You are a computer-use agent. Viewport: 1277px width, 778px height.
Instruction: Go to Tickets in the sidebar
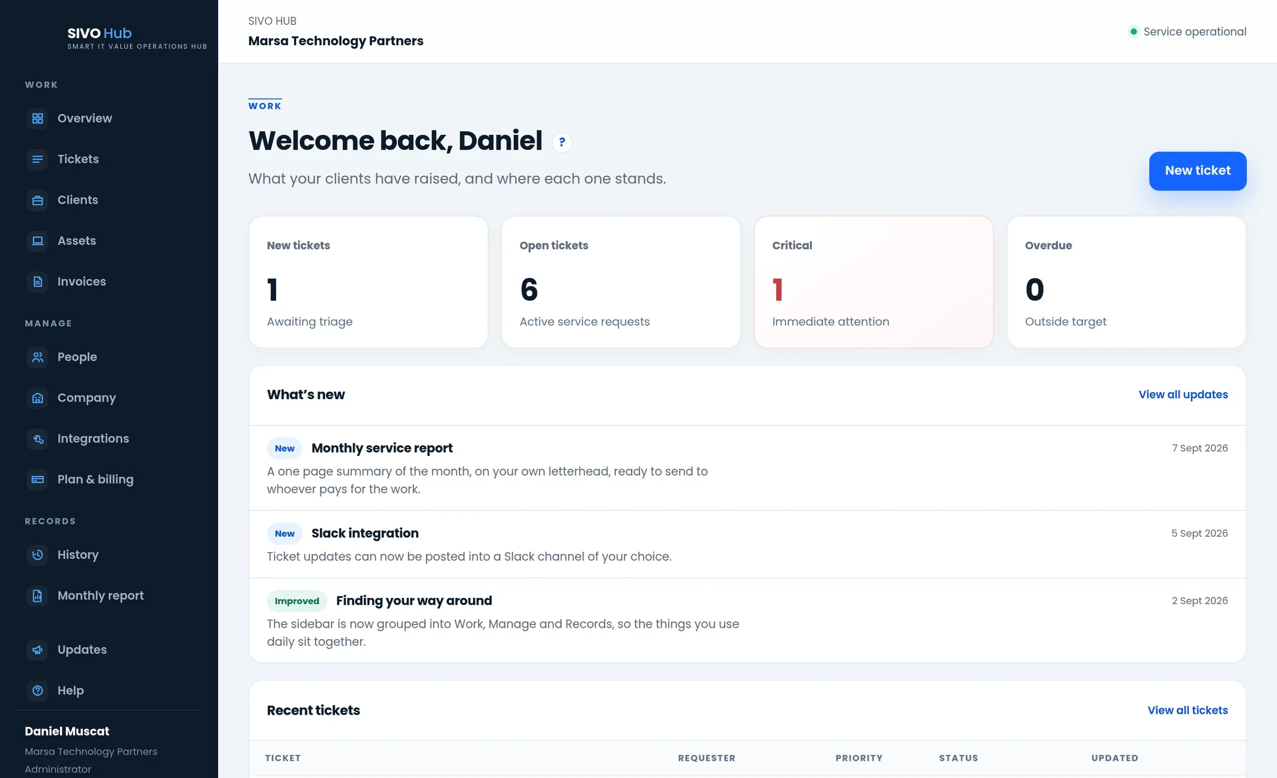[109, 159]
